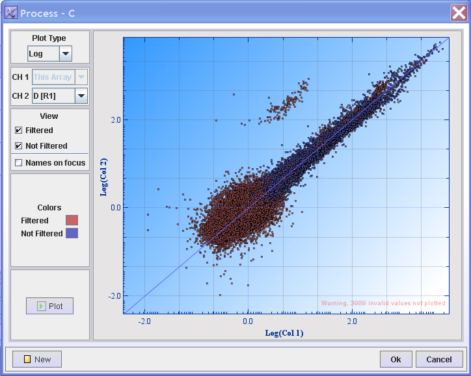
Task: Click the Log(Col 2) axis label
Action: 103,177
